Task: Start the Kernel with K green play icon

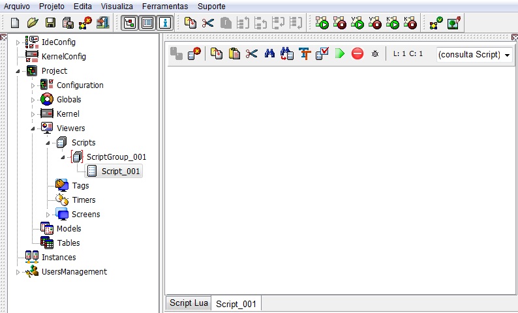Action: coord(393,23)
